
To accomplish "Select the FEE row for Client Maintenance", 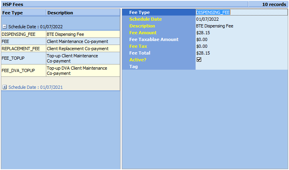I will pos(23,41).
